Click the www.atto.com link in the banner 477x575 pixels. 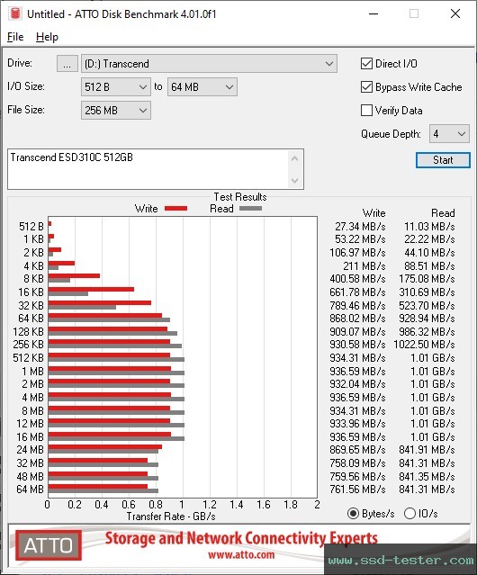[x=241, y=554]
